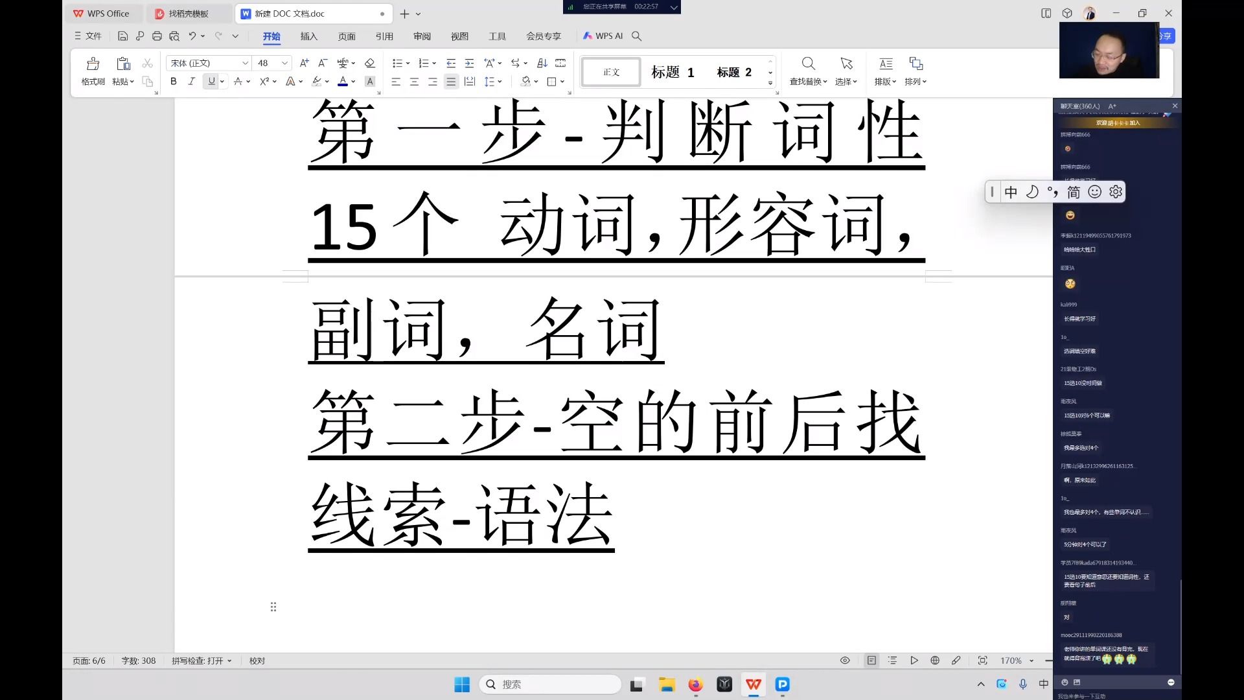This screenshot has width=1244, height=700.
Task: Click the cut scissors icon
Action: [148, 63]
